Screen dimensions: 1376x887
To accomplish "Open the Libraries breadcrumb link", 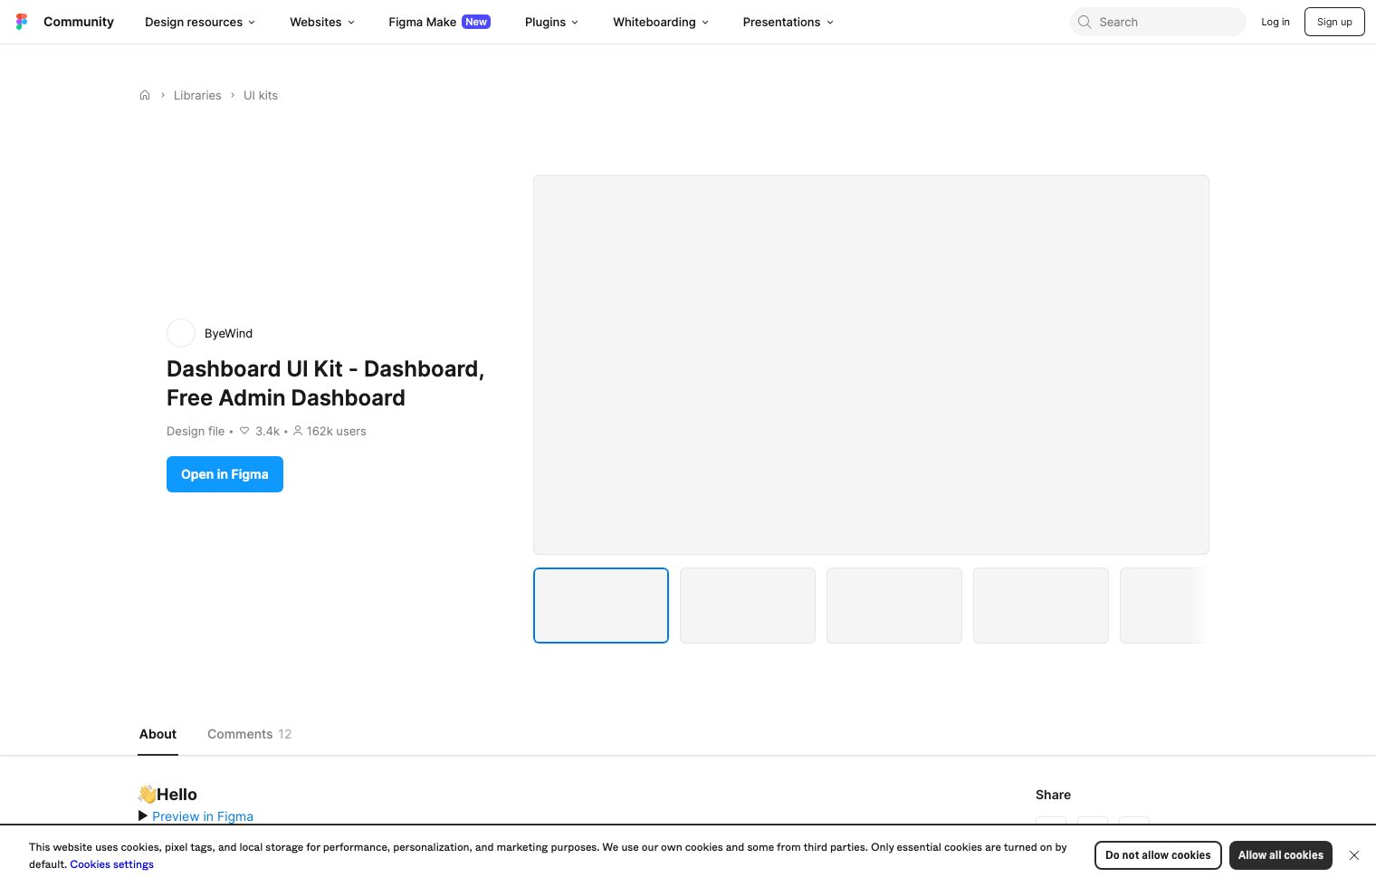I will 197,95.
